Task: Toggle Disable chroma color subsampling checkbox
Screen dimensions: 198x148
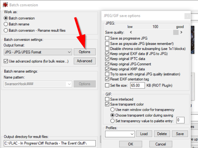Action: tap(107, 48)
